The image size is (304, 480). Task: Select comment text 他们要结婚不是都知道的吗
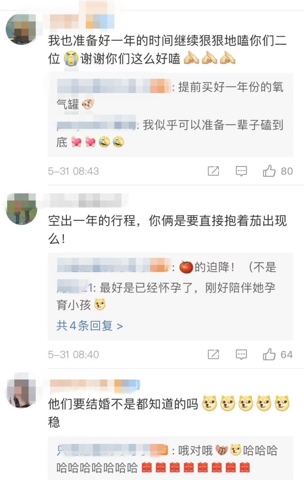[x=123, y=404]
